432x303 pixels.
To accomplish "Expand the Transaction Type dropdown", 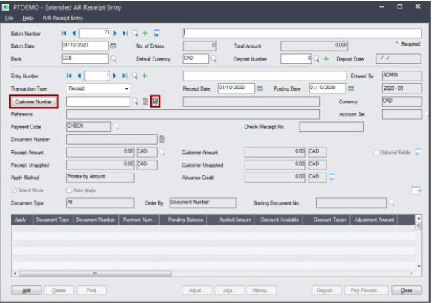I will point(126,88).
